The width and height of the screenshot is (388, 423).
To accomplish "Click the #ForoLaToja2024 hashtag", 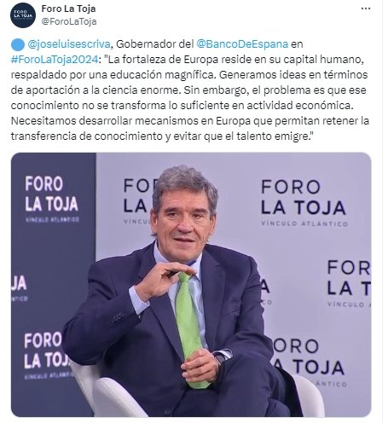I will (x=55, y=60).
